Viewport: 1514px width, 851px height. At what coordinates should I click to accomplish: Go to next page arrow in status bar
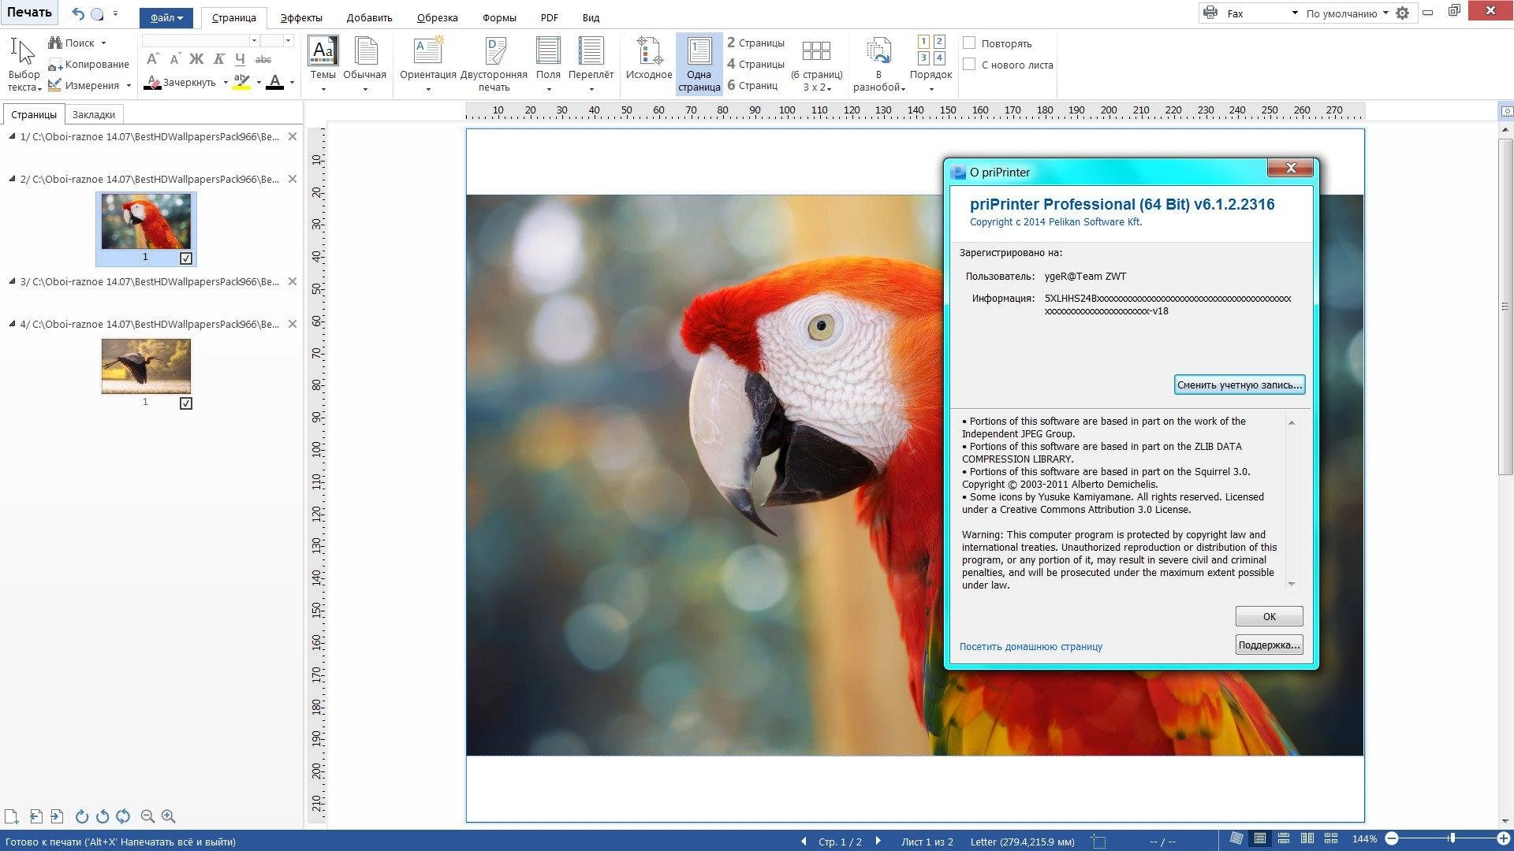click(x=878, y=841)
